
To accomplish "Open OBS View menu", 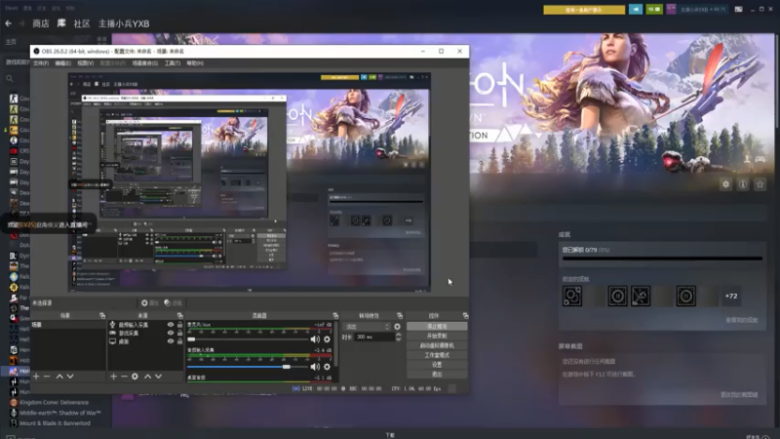I will click(86, 63).
